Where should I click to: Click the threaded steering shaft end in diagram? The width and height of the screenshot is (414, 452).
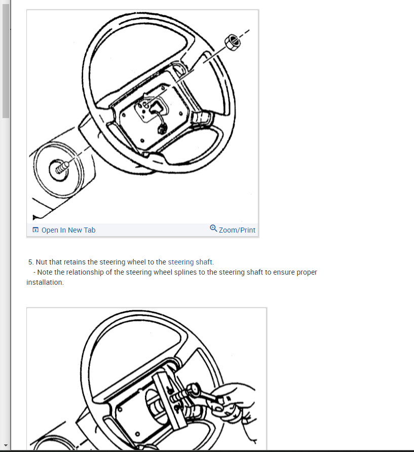click(x=62, y=168)
